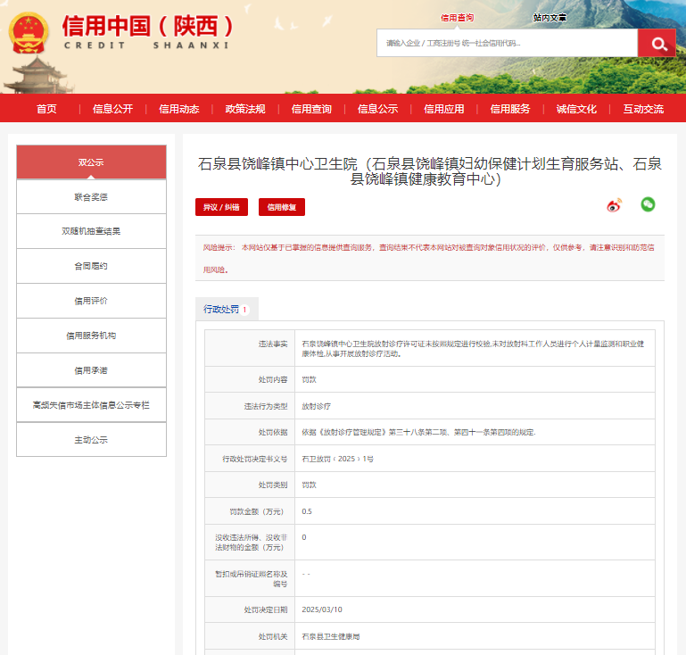Open 政策法规 navigation item
Screen dimensions: 686x655
245,109
